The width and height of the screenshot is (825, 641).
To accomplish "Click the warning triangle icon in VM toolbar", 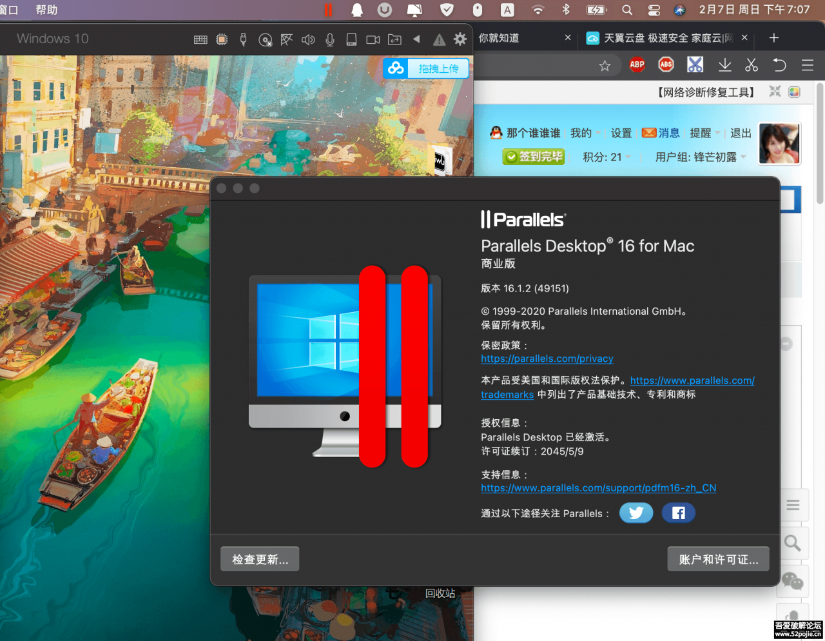I will (439, 39).
